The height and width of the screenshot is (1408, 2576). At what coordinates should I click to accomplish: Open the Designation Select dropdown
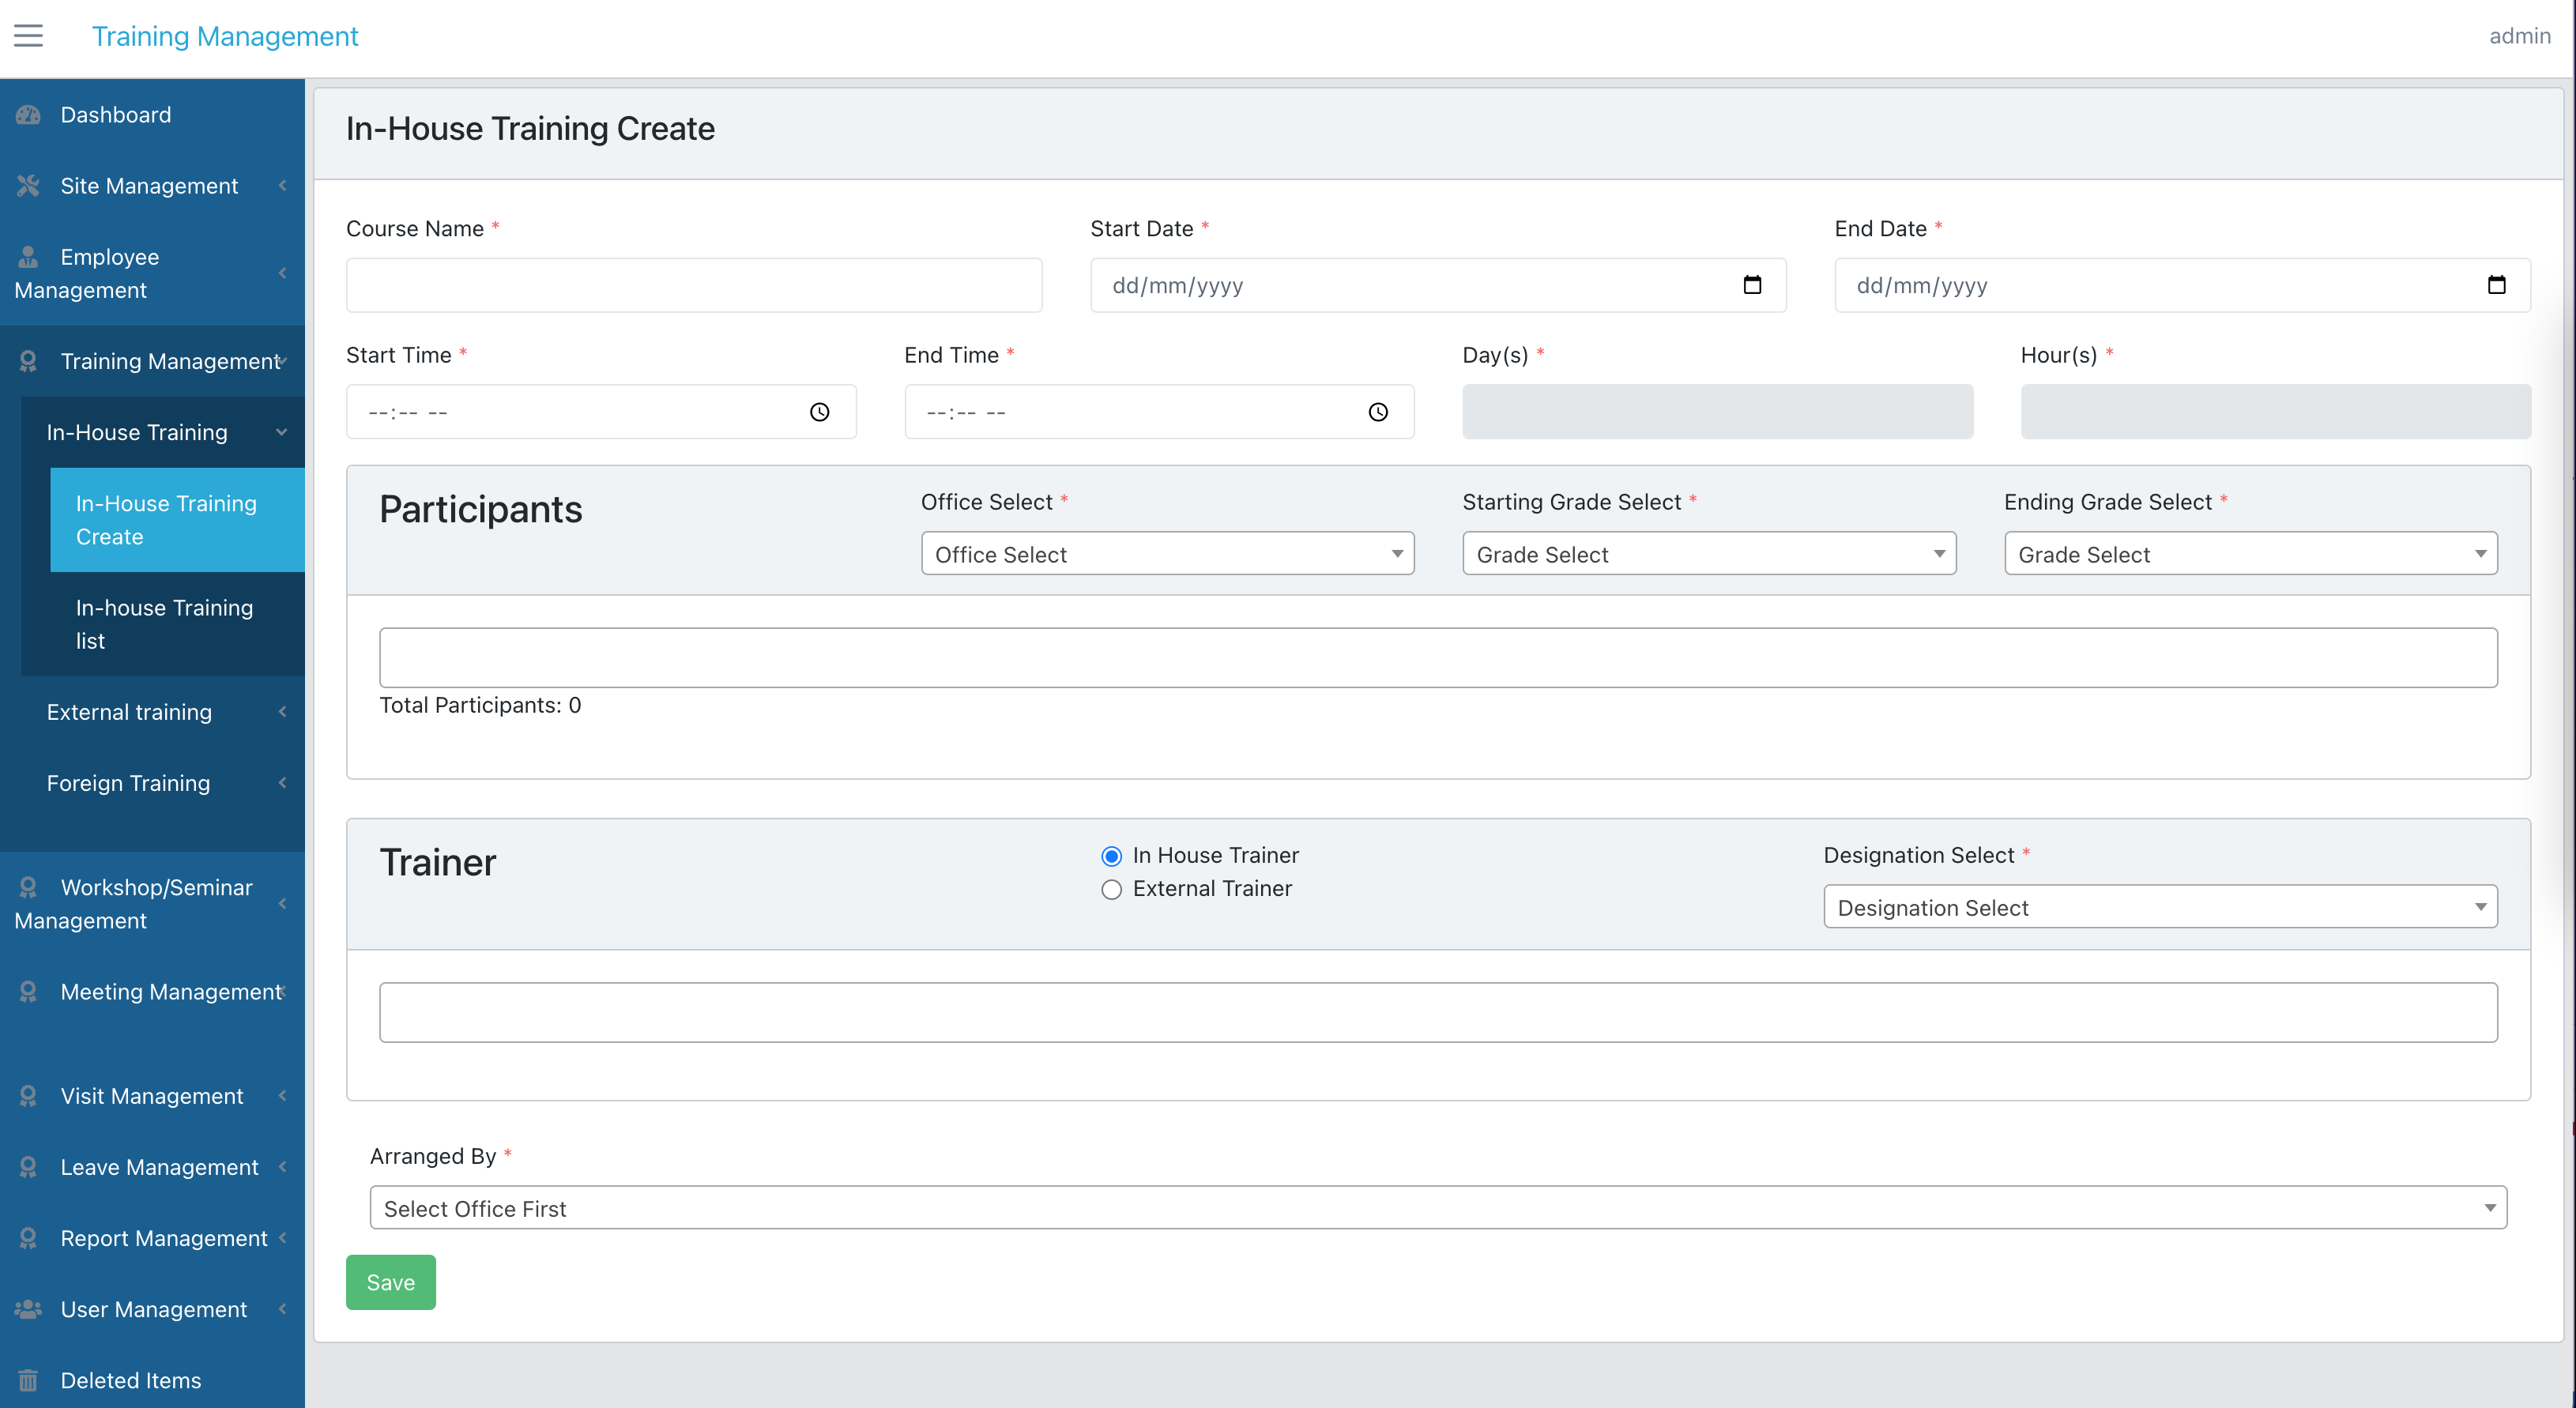pyautogui.click(x=2160, y=907)
